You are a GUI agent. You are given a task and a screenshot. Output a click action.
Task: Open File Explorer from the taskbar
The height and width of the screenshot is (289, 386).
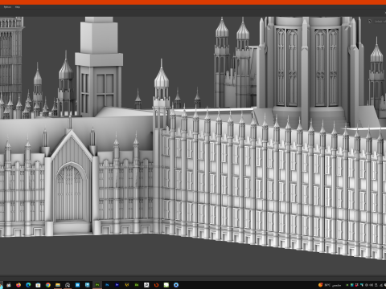pyautogui.click(x=58, y=285)
